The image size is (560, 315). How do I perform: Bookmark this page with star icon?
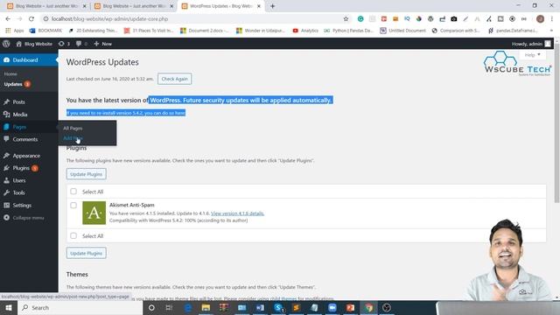346,19
